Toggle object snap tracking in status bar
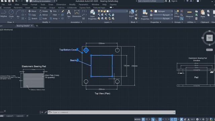 click(x=172, y=119)
